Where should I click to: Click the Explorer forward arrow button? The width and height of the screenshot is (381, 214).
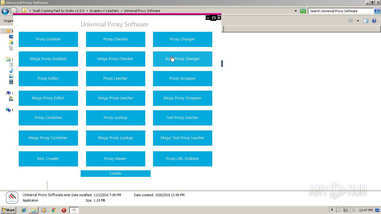tap(13, 11)
